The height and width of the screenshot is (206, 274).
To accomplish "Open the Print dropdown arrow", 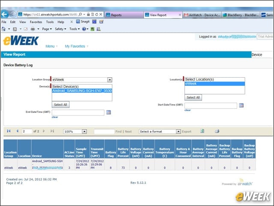I will [38, 29].
